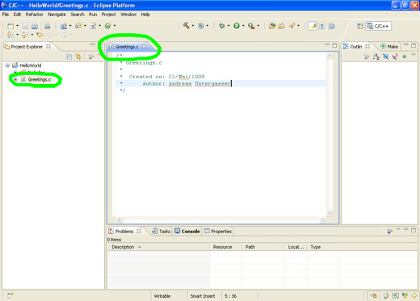Collapse All in Project Explorer
Image resolution: width=420 pixels, height=301 pixels.
coord(69,56)
